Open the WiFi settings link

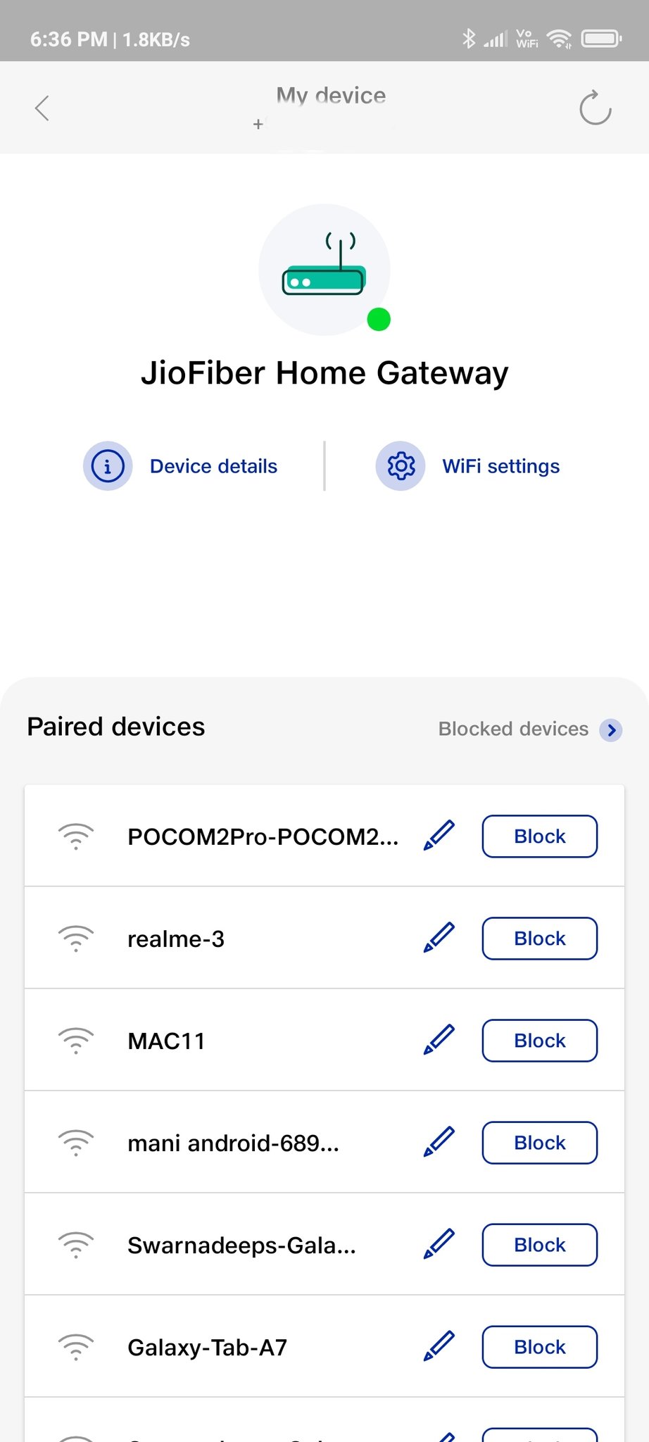(x=500, y=466)
